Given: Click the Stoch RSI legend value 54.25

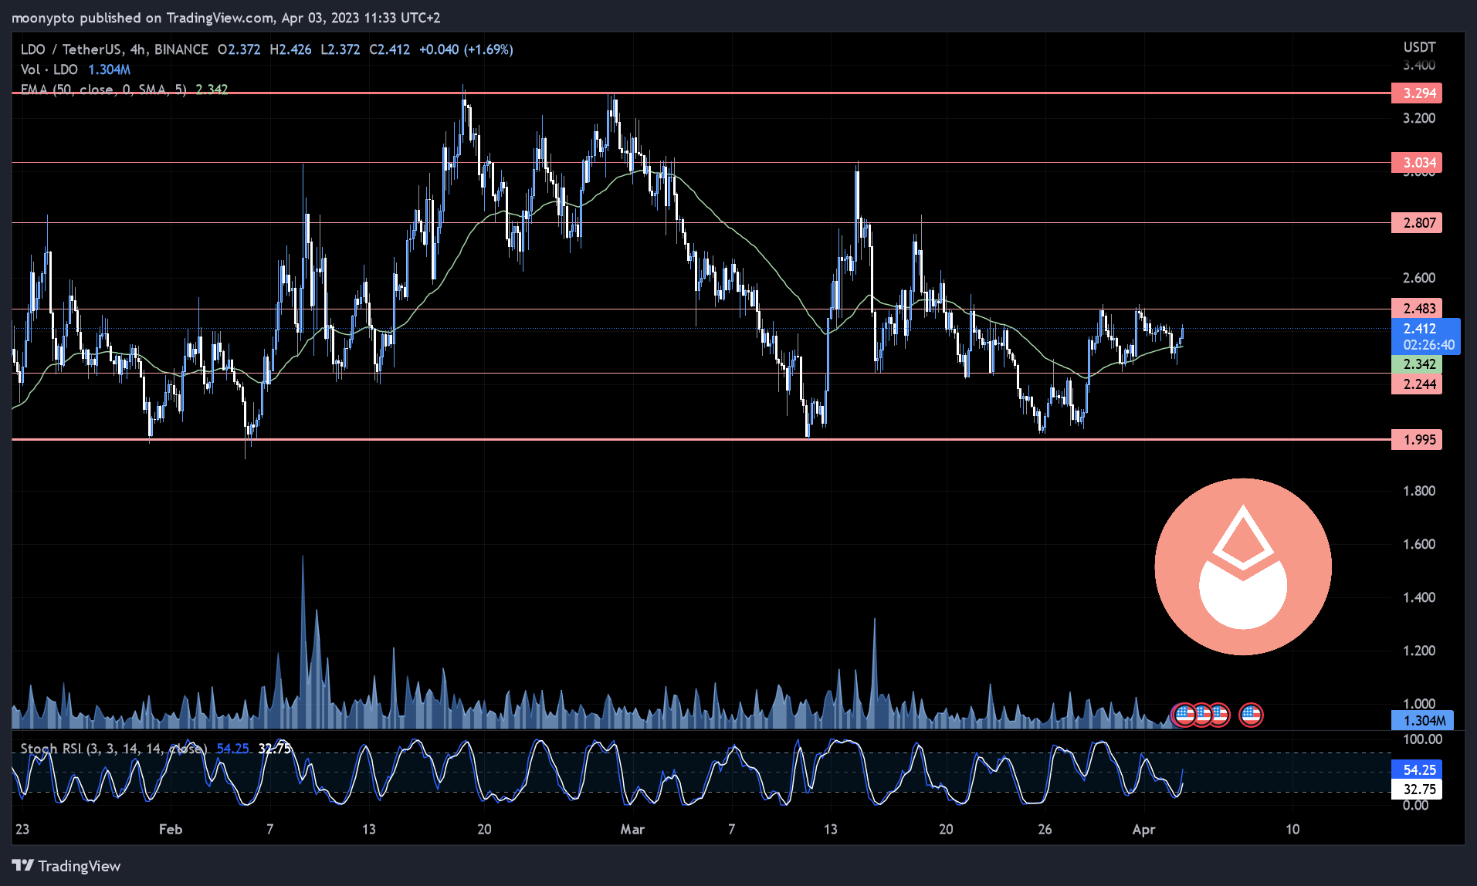Looking at the screenshot, I should tap(232, 749).
